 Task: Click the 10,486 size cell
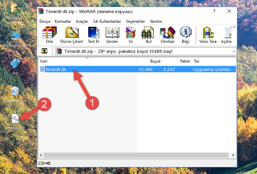coord(146,70)
